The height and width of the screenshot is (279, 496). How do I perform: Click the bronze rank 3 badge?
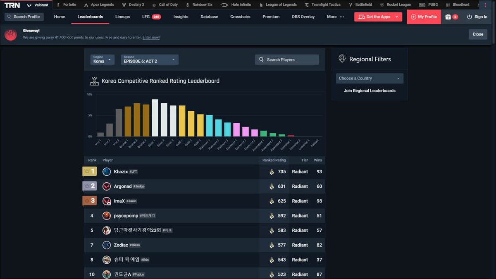coord(90,200)
